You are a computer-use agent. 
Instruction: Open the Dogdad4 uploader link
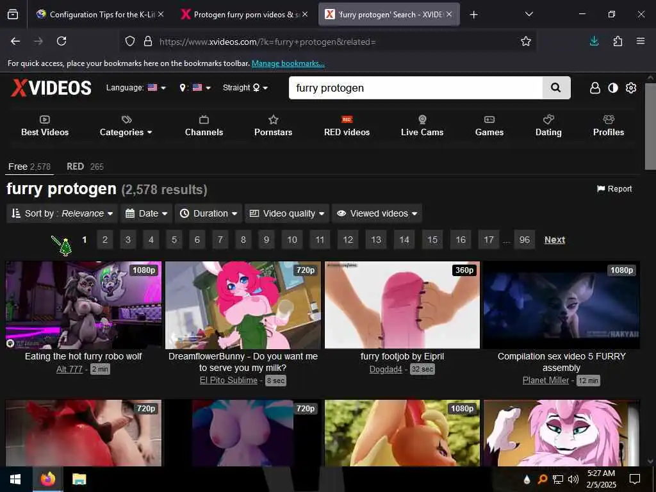(386, 369)
